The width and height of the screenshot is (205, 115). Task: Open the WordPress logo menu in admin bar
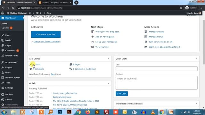[3, 13]
